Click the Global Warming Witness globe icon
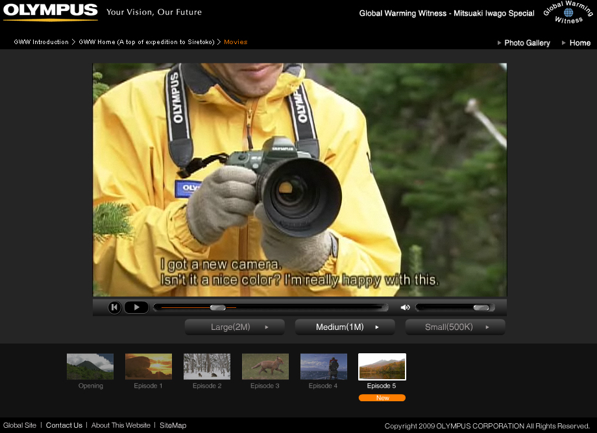Image resolution: width=597 pixels, height=433 pixels. [x=568, y=13]
